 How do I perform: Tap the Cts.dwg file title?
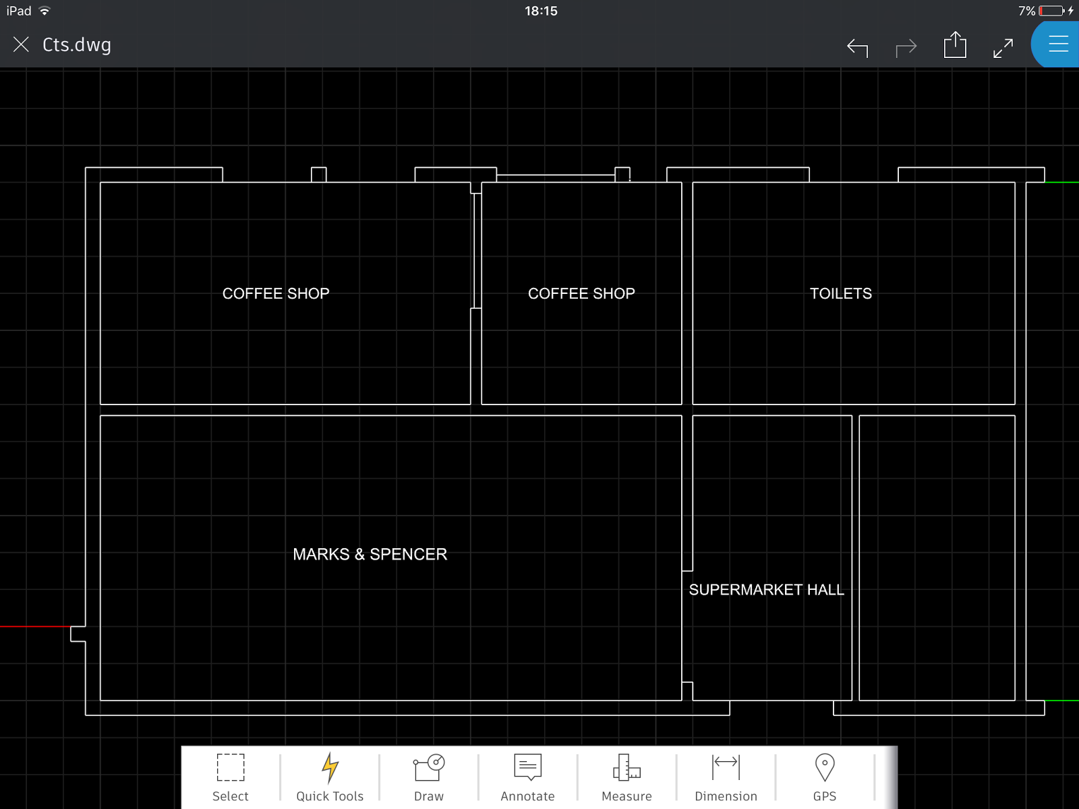tap(77, 45)
